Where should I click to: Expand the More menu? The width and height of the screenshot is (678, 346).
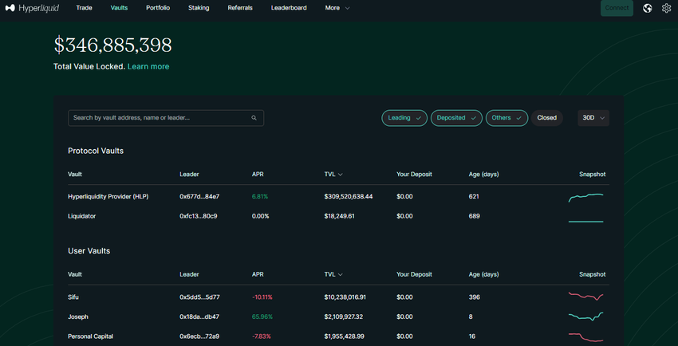coord(337,8)
